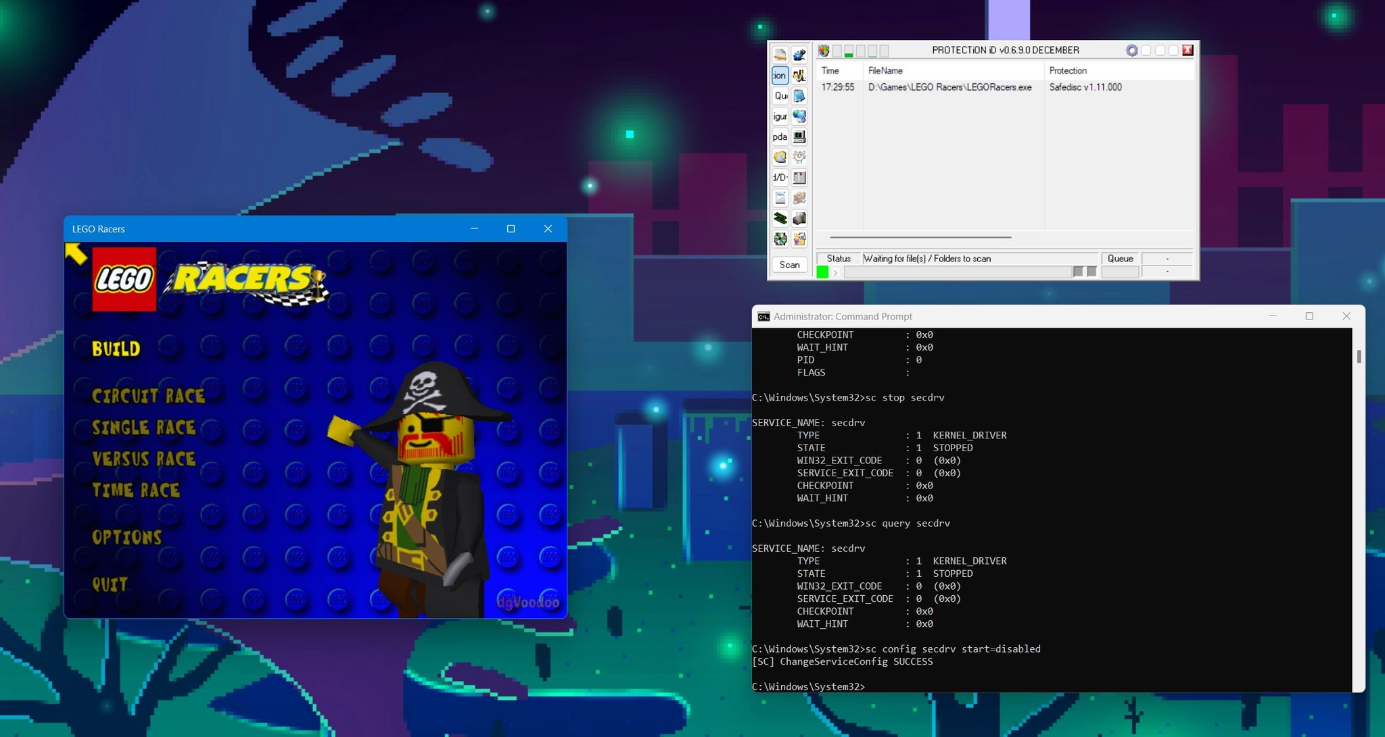
Task: Click the green memory chip icon
Action: click(780, 218)
